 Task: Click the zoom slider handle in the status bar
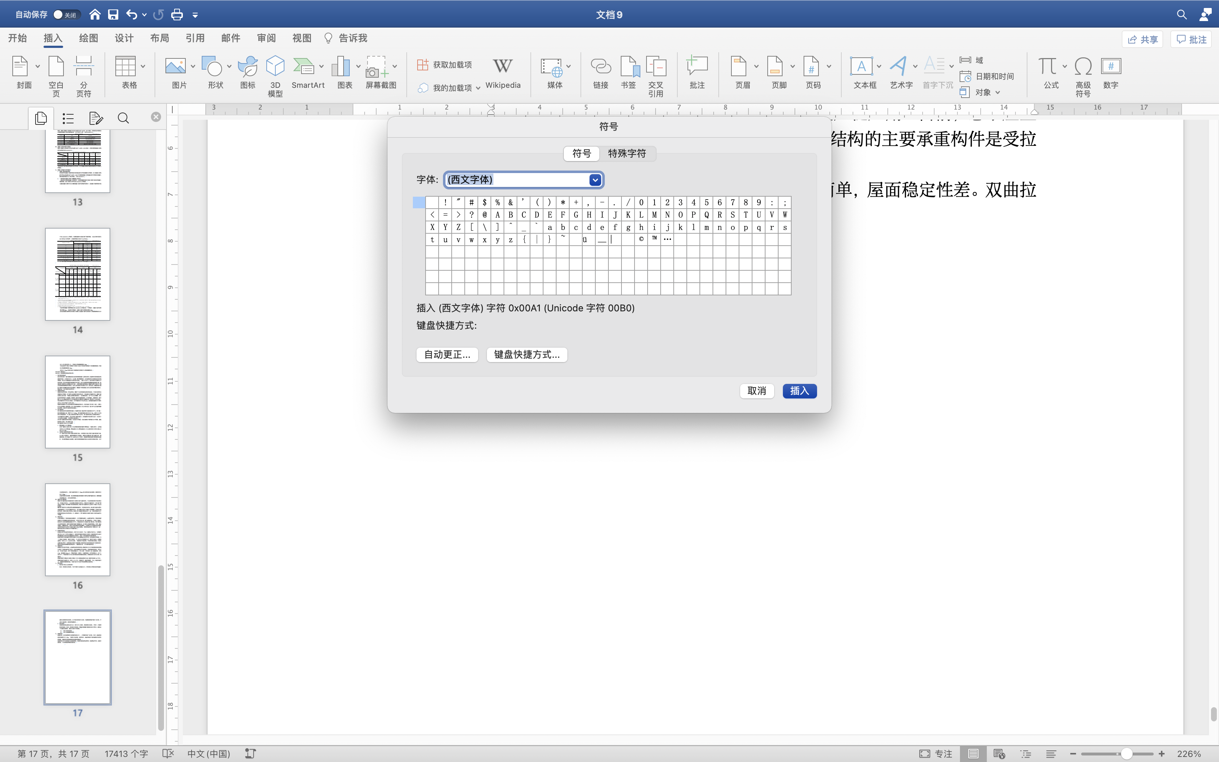[1126, 753]
